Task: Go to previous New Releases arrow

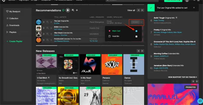Action: pyautogui.click(x=138, y=51)
